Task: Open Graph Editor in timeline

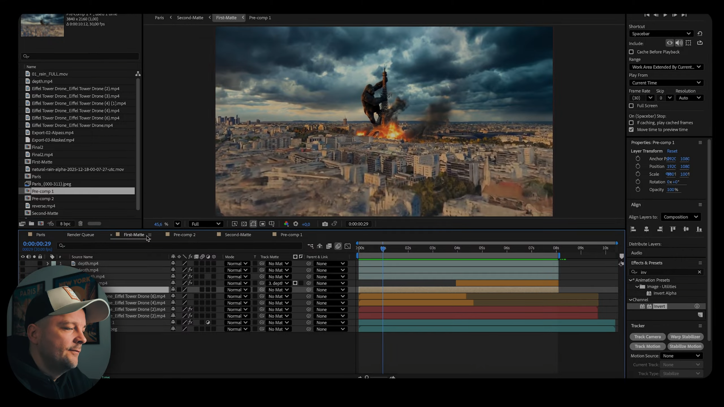Action: click(348, 246)
